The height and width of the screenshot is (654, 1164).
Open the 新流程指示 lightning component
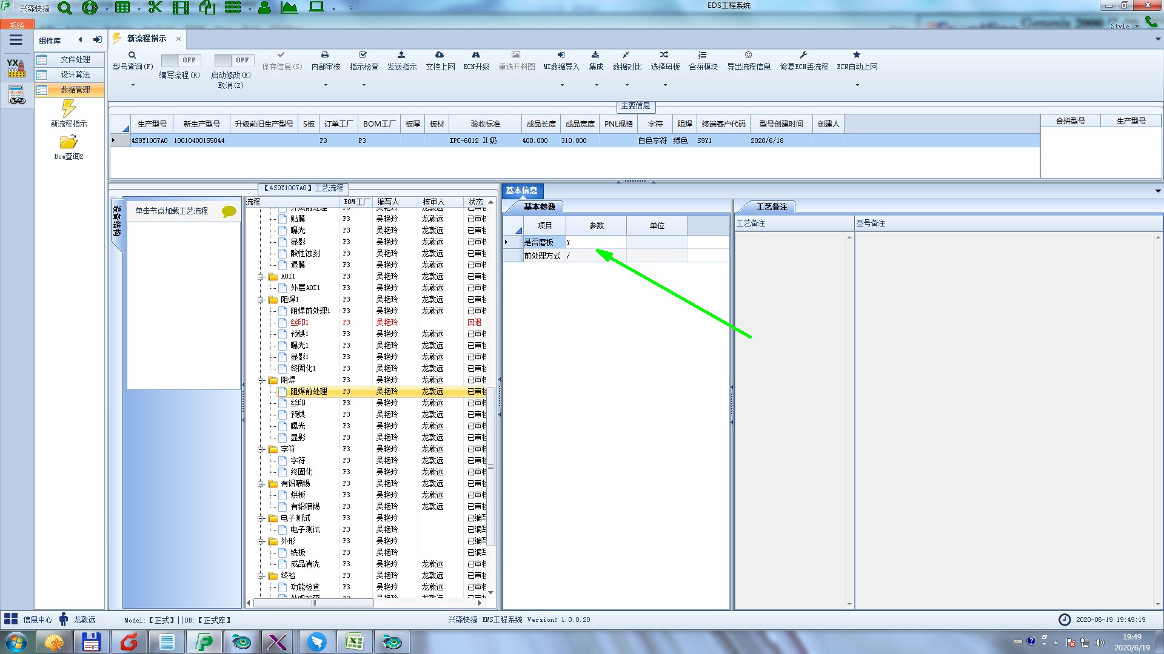(x=69, y=109)
